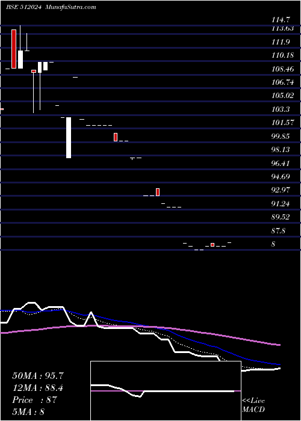The image size is (301, 421).
Task: Click the red candle near the 92.97 level
Action: (158, 192)
